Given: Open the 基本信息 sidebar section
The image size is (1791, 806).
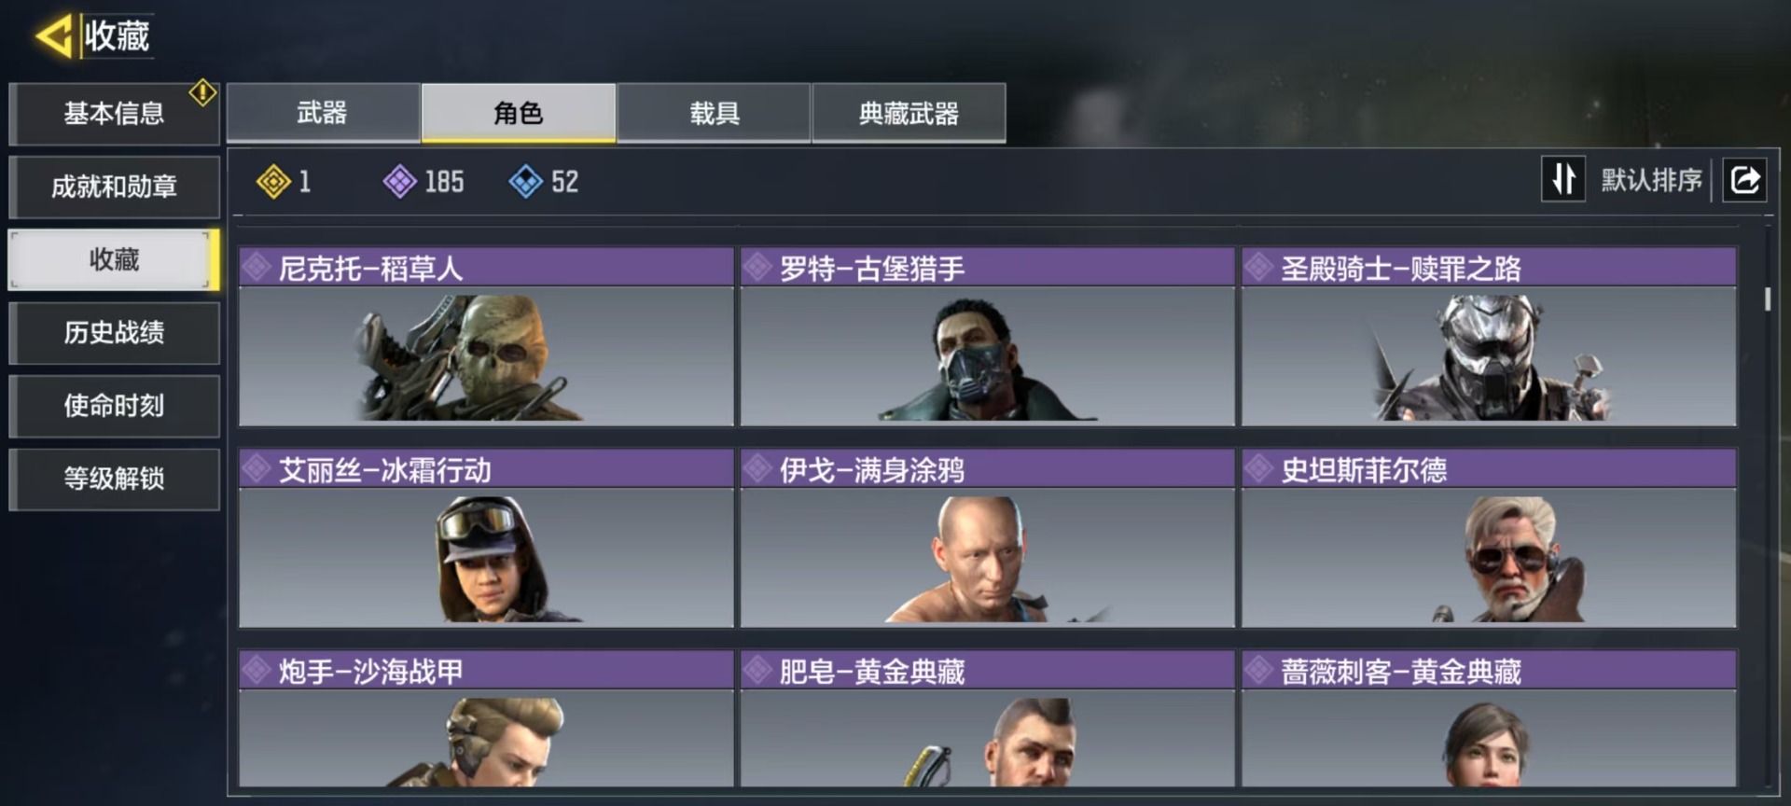Looking at the screenshot, I should pyautogui.click(x=114, y=114).
